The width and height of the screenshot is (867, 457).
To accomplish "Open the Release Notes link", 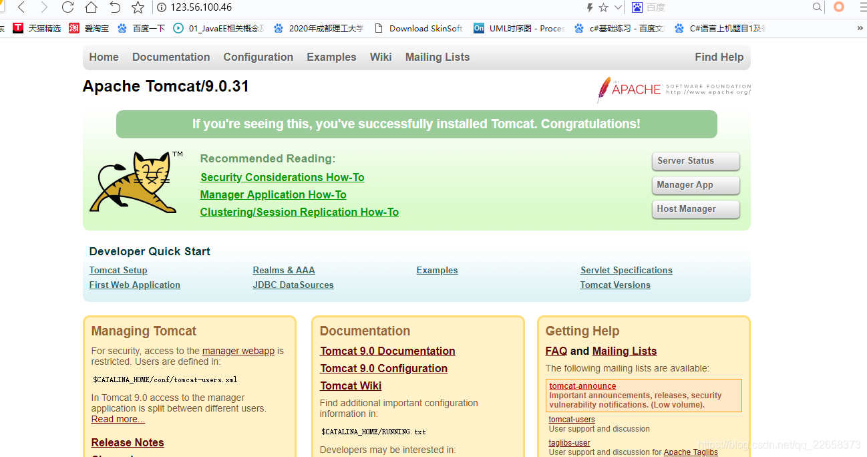I will point(128,442).
